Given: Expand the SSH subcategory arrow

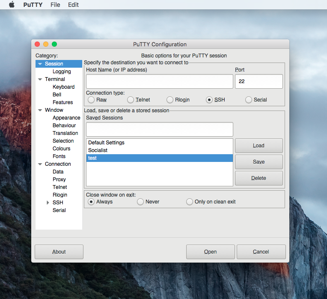Looking at the screenshot, I should point(48,203).
